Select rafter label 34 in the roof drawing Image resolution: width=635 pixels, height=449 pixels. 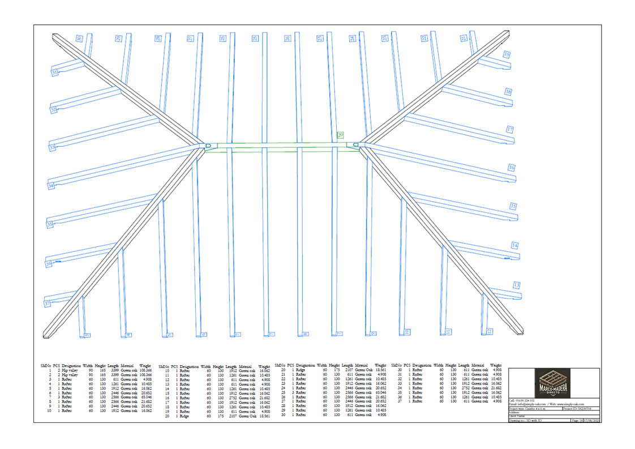51,186
